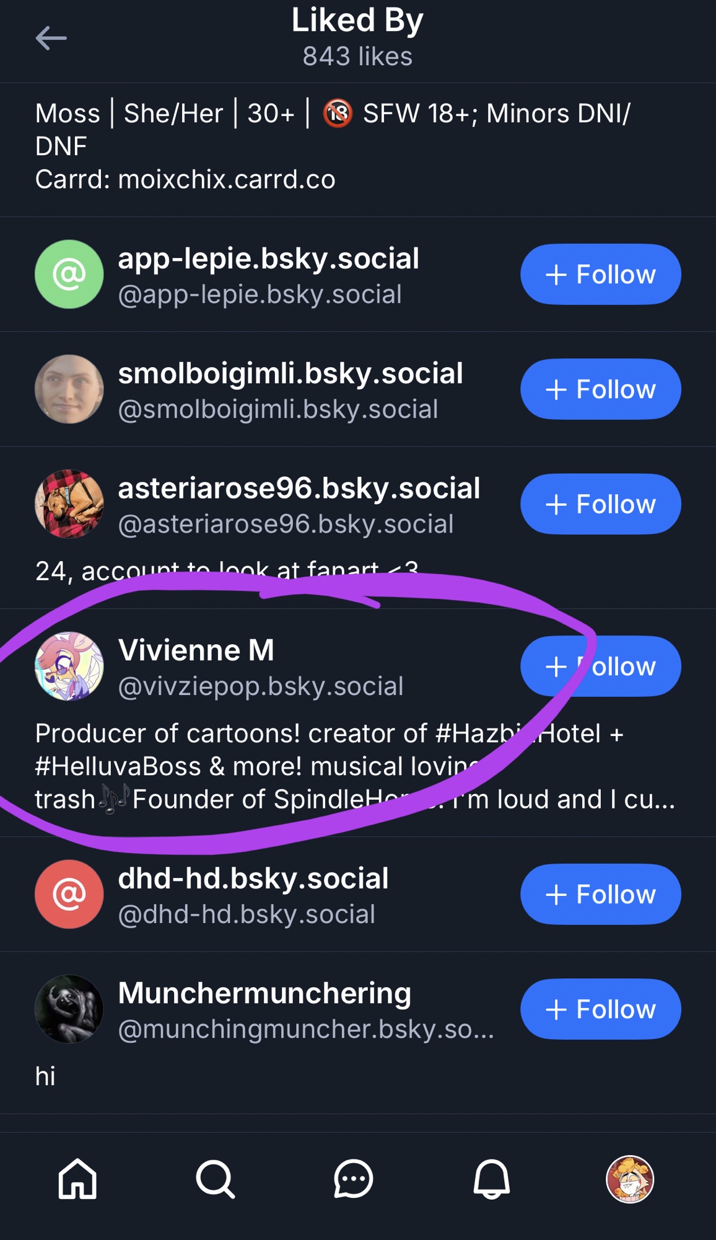Image resolution: width=716 pixels, height=1240 pixels.
Task: Open smolboigimli profile photo
Action: point(69,389)
